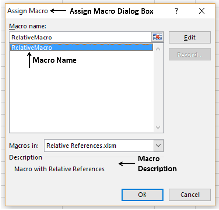Close the Assign Macro dialog
This screenshot has height=210, width=219.
tap(201, 11)
